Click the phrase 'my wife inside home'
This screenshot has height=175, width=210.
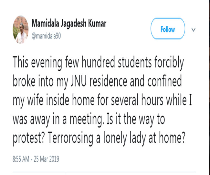(54, 101)
